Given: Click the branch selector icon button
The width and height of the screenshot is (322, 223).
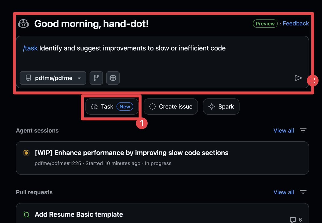Looking at the screenshot, I should pos(96,78).
